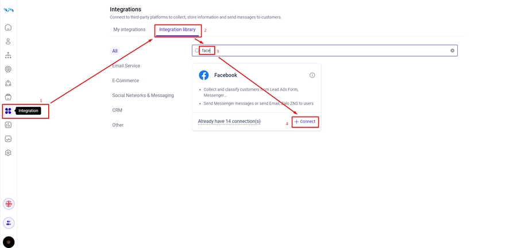Filter by Email Service category
Image resolution: width=517 pixels, height=248 pixels.
pos(126,66)
